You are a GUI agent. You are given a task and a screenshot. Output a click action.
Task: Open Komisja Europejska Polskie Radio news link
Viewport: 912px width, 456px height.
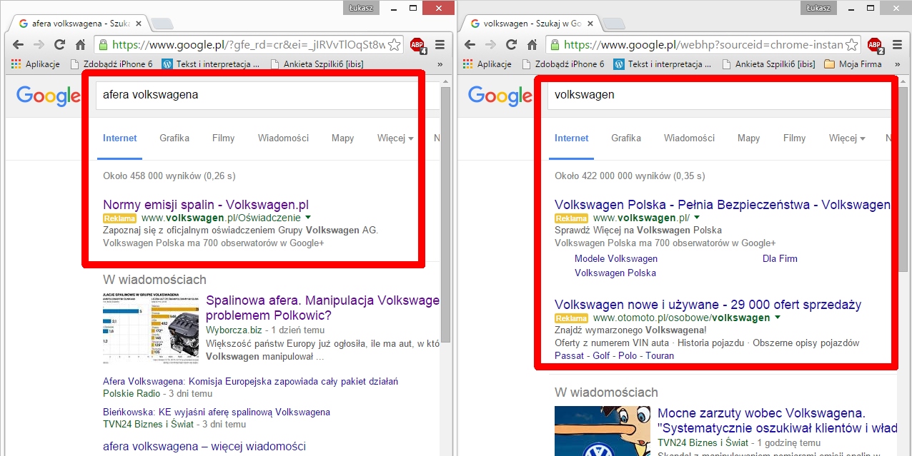coord(250,382)
